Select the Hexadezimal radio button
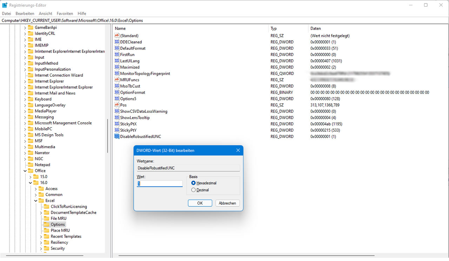This screenshot has width=449, height=261. click(x=193, y=183)
